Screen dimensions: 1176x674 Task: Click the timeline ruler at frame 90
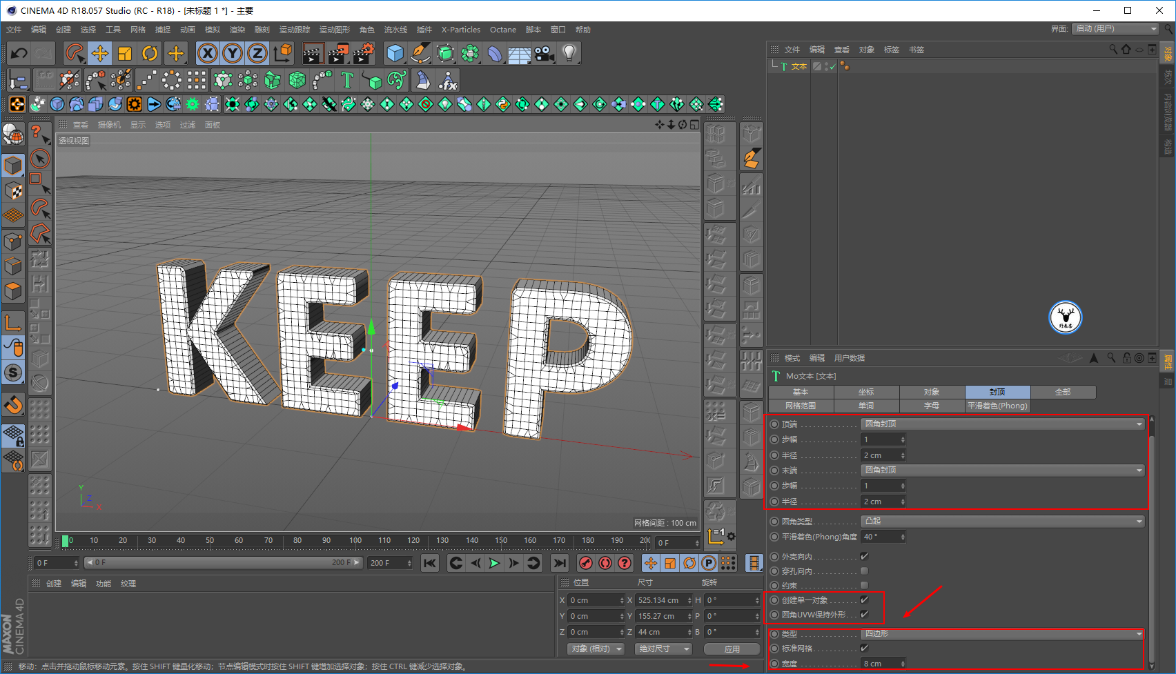point(326,541)
